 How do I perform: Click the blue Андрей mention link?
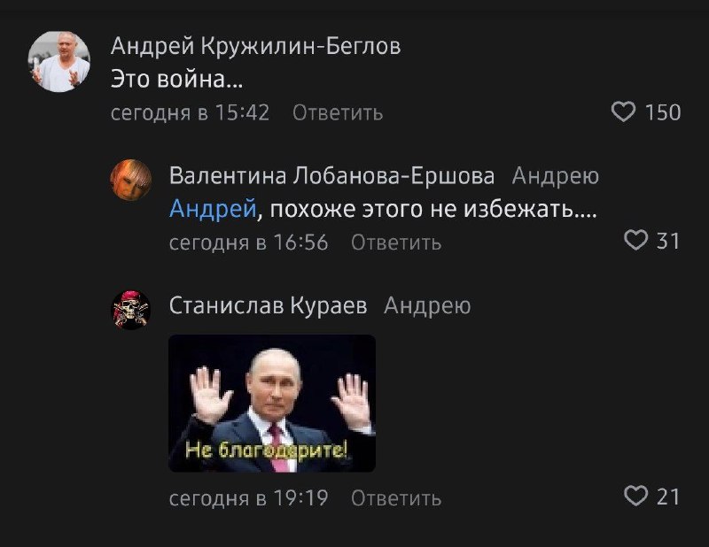click(x=213, y=209)
